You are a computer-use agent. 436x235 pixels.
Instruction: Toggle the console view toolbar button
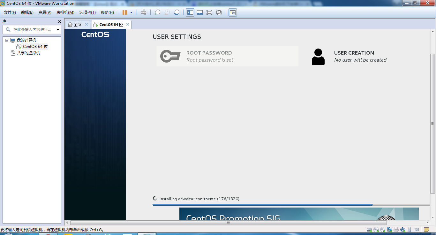[233, 12]
